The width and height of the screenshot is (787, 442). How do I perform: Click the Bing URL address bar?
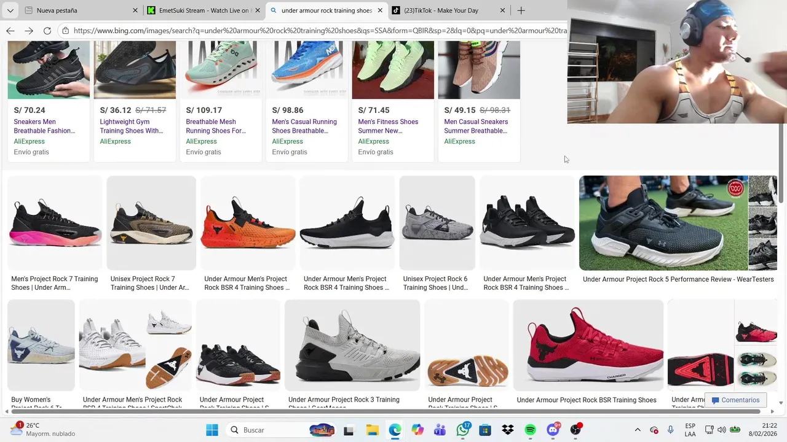tap(320, 30)
